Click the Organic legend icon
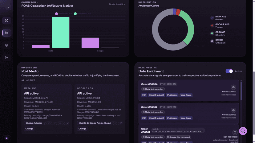 [x=212, y=33]
